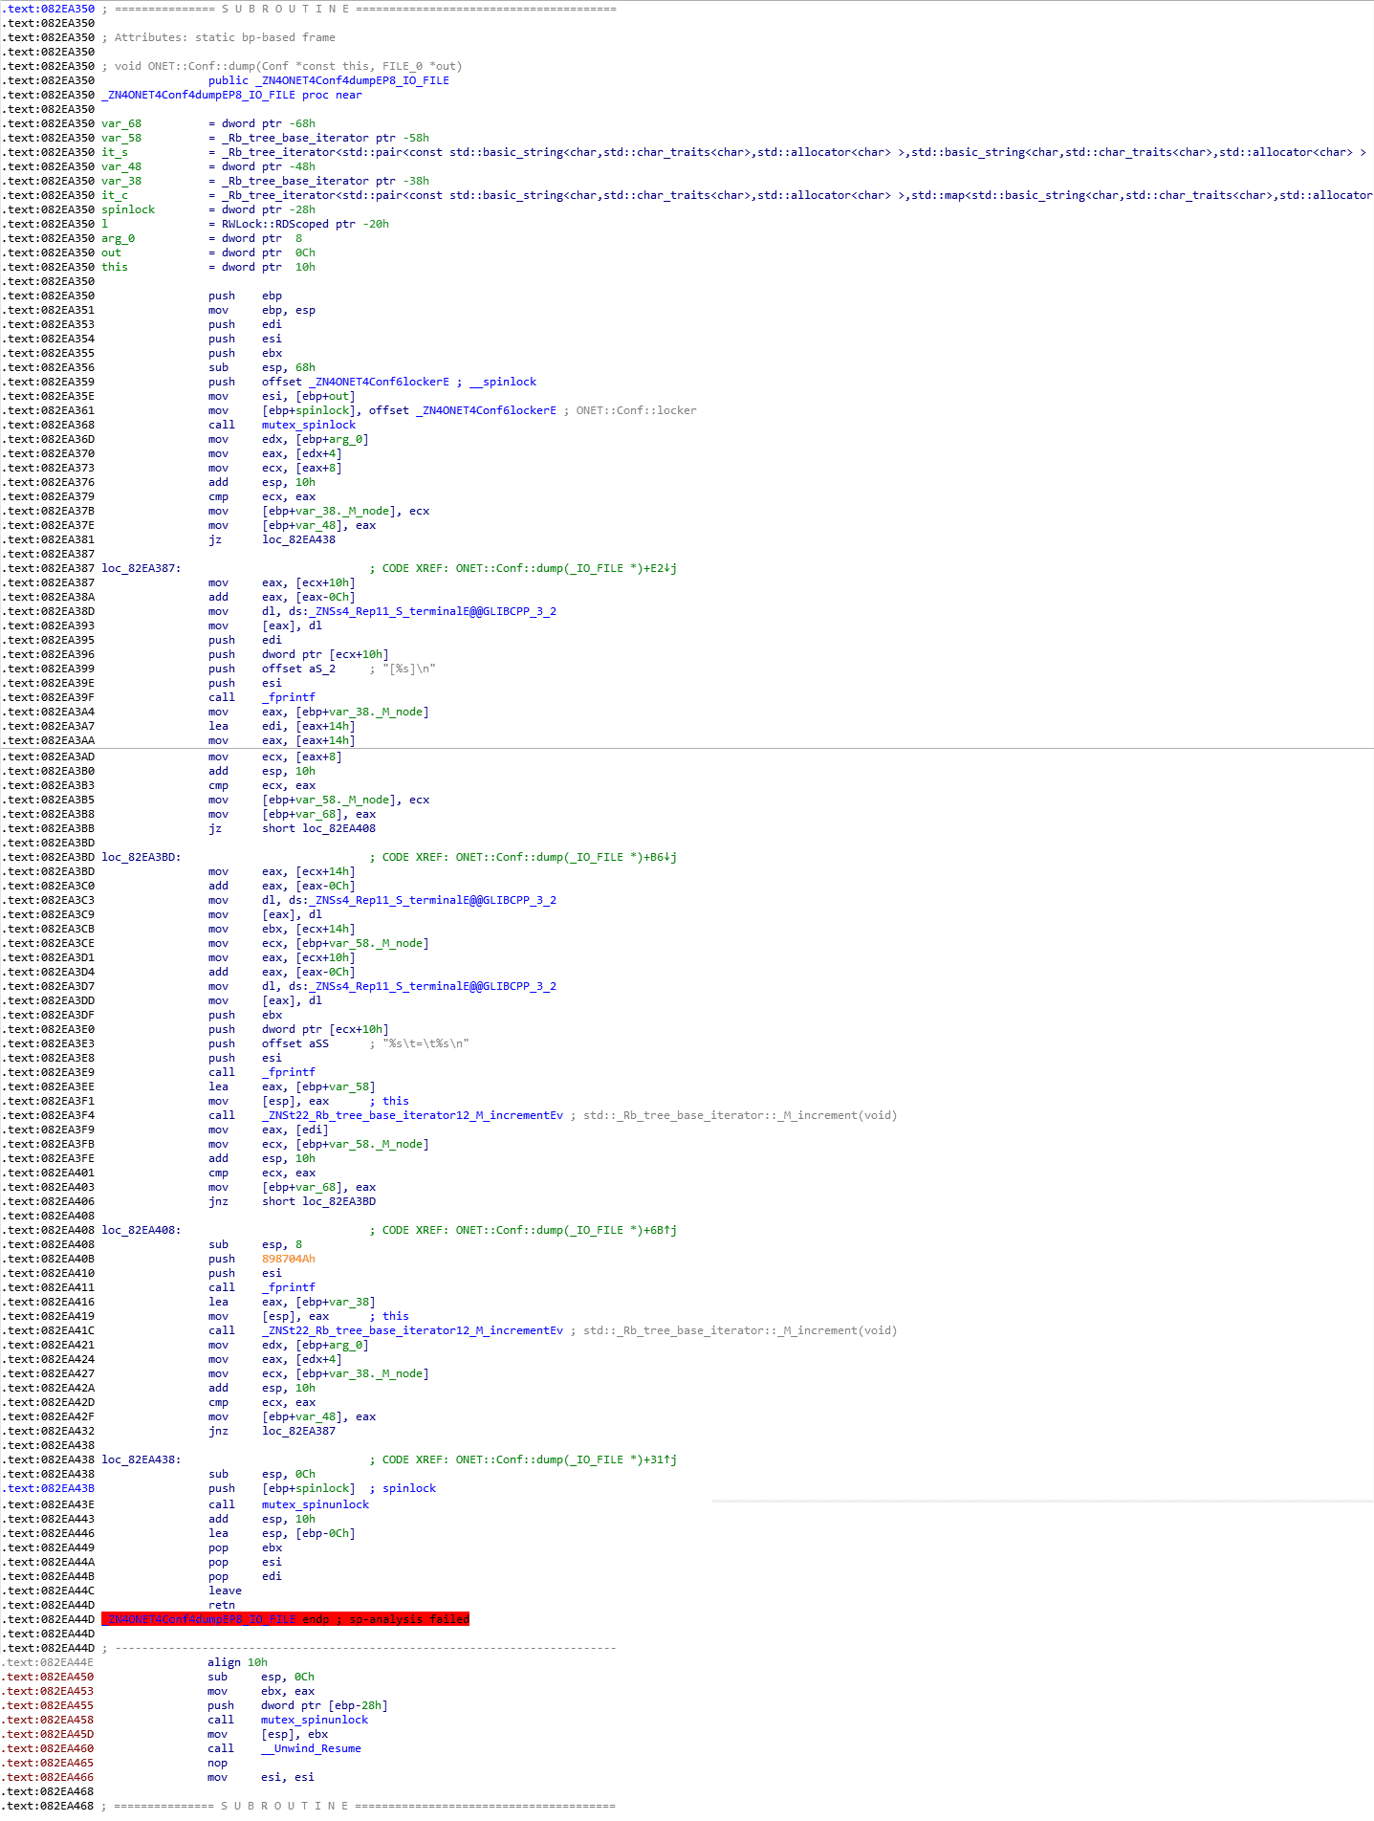Select the 'loc_82EA408:' label
This screenshot has height=1821, width=1374.
142,1230
